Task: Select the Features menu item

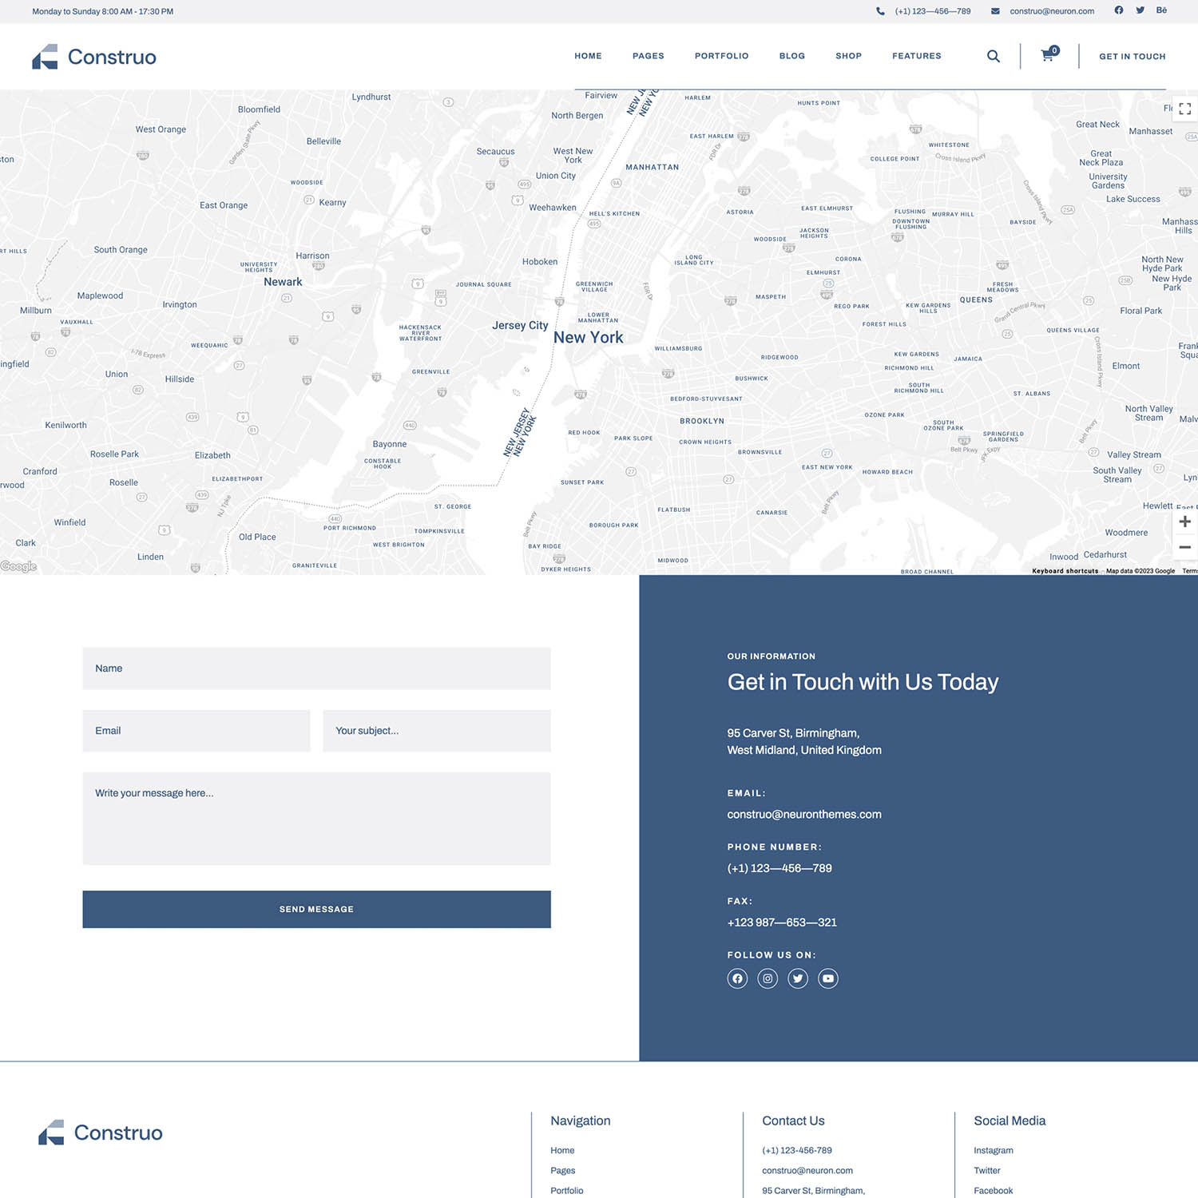Action: pos(916,56)
